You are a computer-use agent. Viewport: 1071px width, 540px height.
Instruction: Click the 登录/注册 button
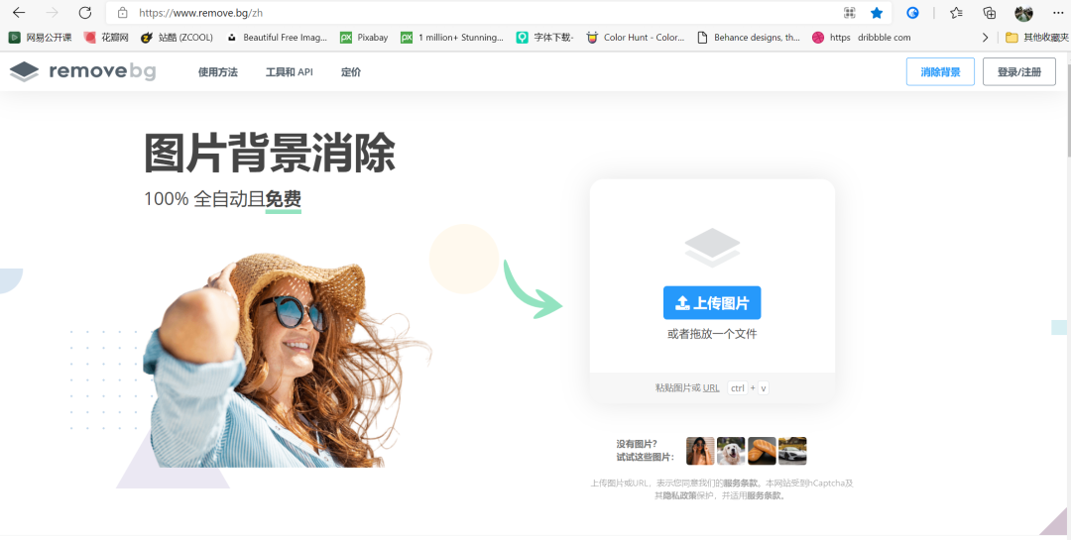pyautogui.click(x=1019, y=71)
